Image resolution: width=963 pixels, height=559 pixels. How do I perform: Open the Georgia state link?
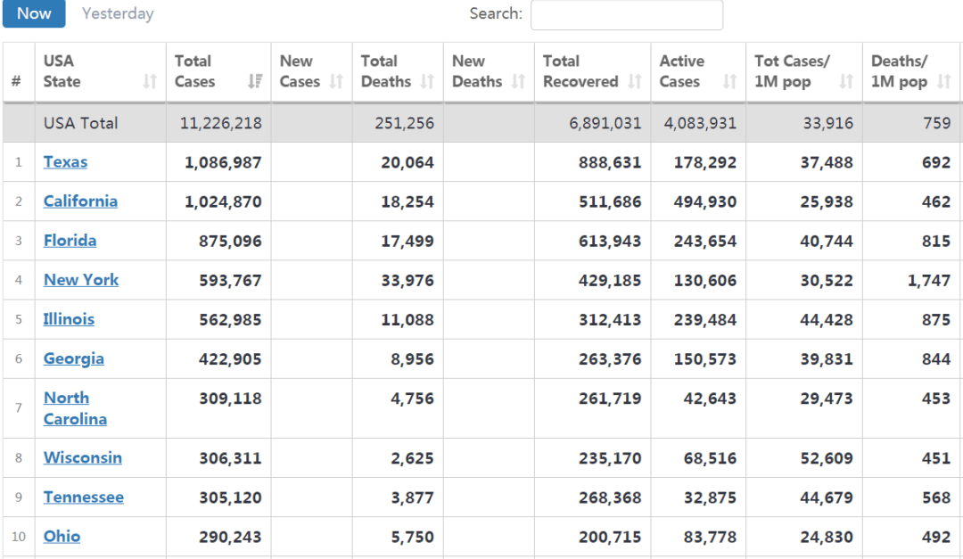(x=74, y=358)
